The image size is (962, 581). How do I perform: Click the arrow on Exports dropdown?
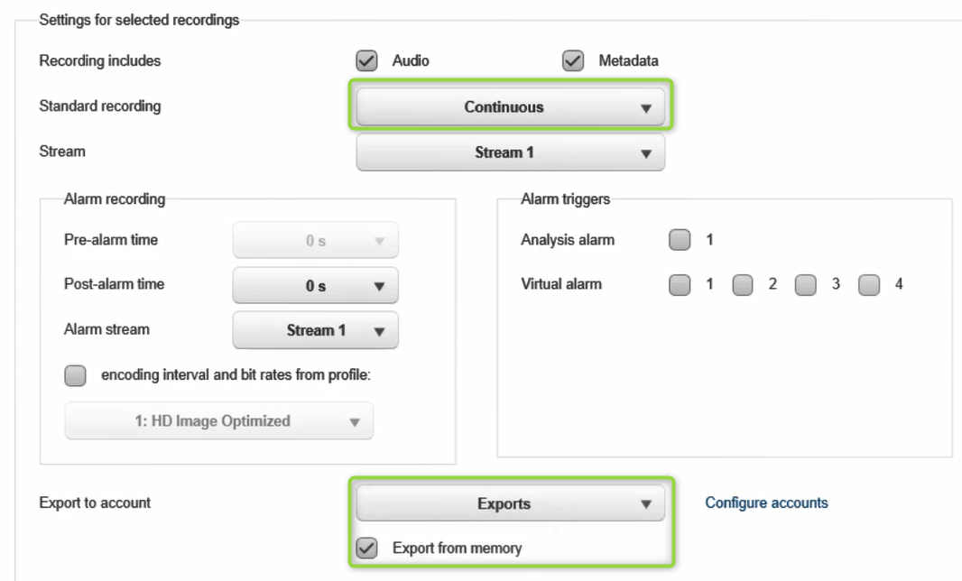(645, 505)
